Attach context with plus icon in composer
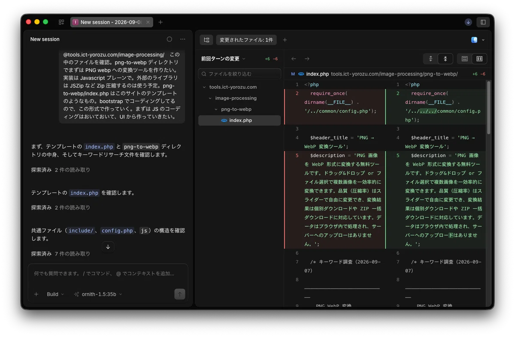The width and height of the screenshot is (515, 337). [36, 294]
